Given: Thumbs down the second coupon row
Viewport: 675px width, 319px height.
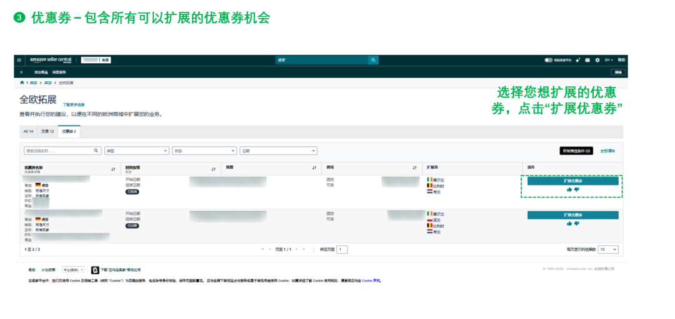Looking at the screenshot, I should click(x=577, y=223).
